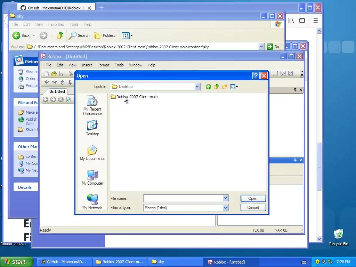Click the pin icon on upper Roblox side panel
The width and height of the screenshot is (356, 267).
(295, 90)
